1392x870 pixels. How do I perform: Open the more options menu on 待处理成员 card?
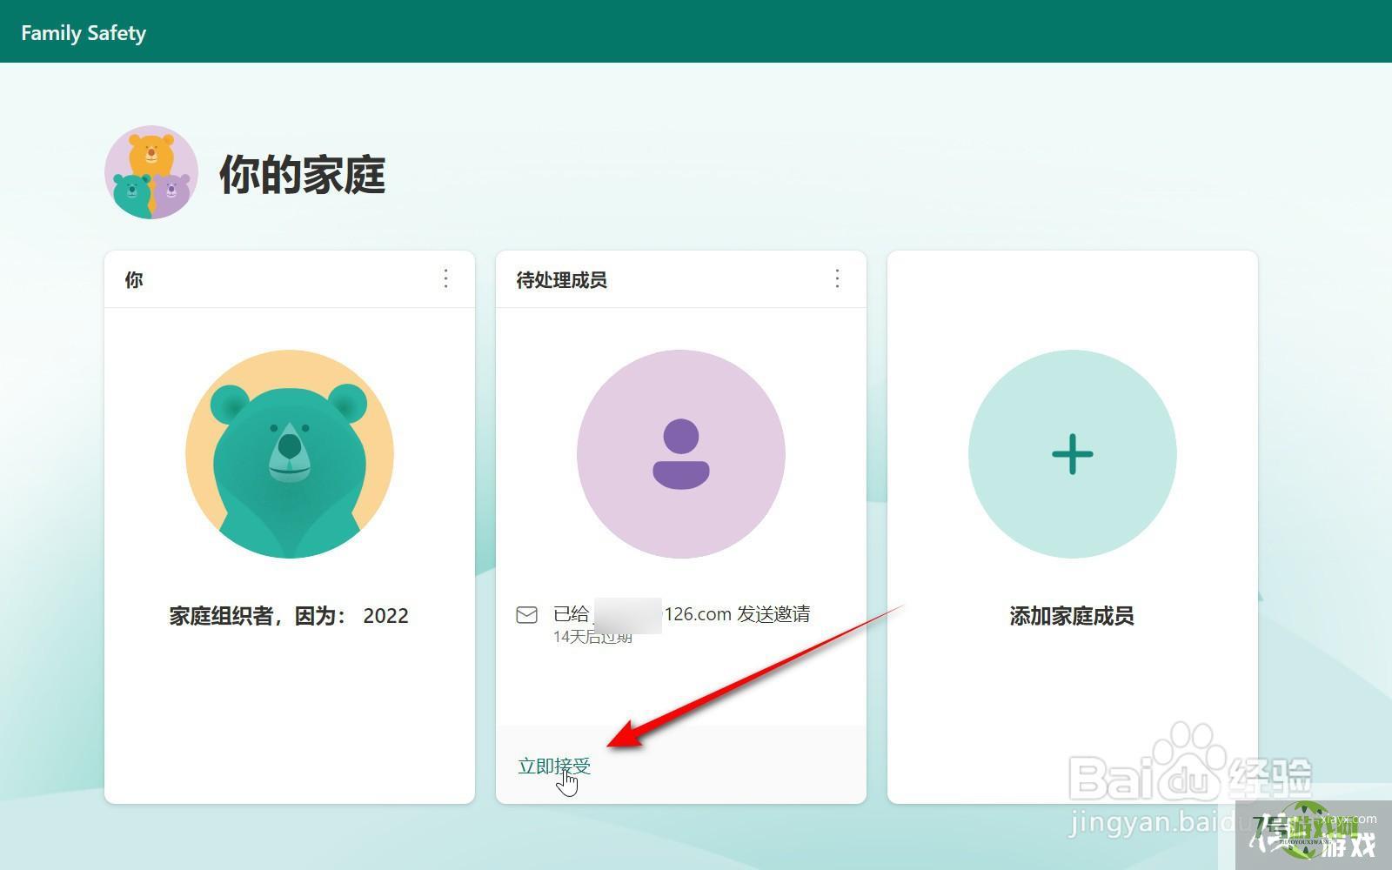click(x=837, y=278)
